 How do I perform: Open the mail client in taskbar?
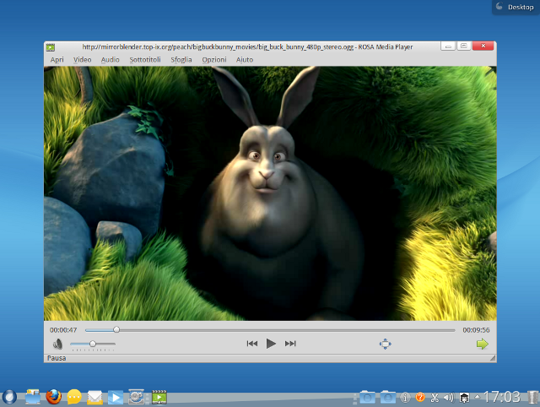[x=94, y=397]
